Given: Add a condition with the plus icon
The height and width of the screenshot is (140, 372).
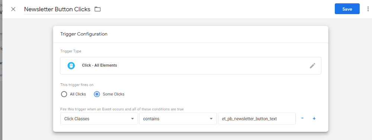Looking at the screenshot, I should [314, 119].
